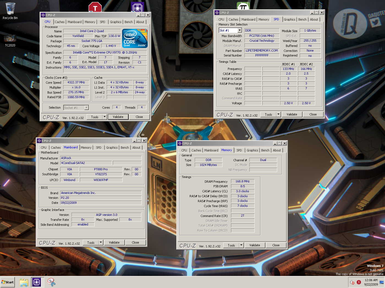This screenshot has width=385, height=288.
Task: Open the TC2020 desktop icon
Action: 10,40
